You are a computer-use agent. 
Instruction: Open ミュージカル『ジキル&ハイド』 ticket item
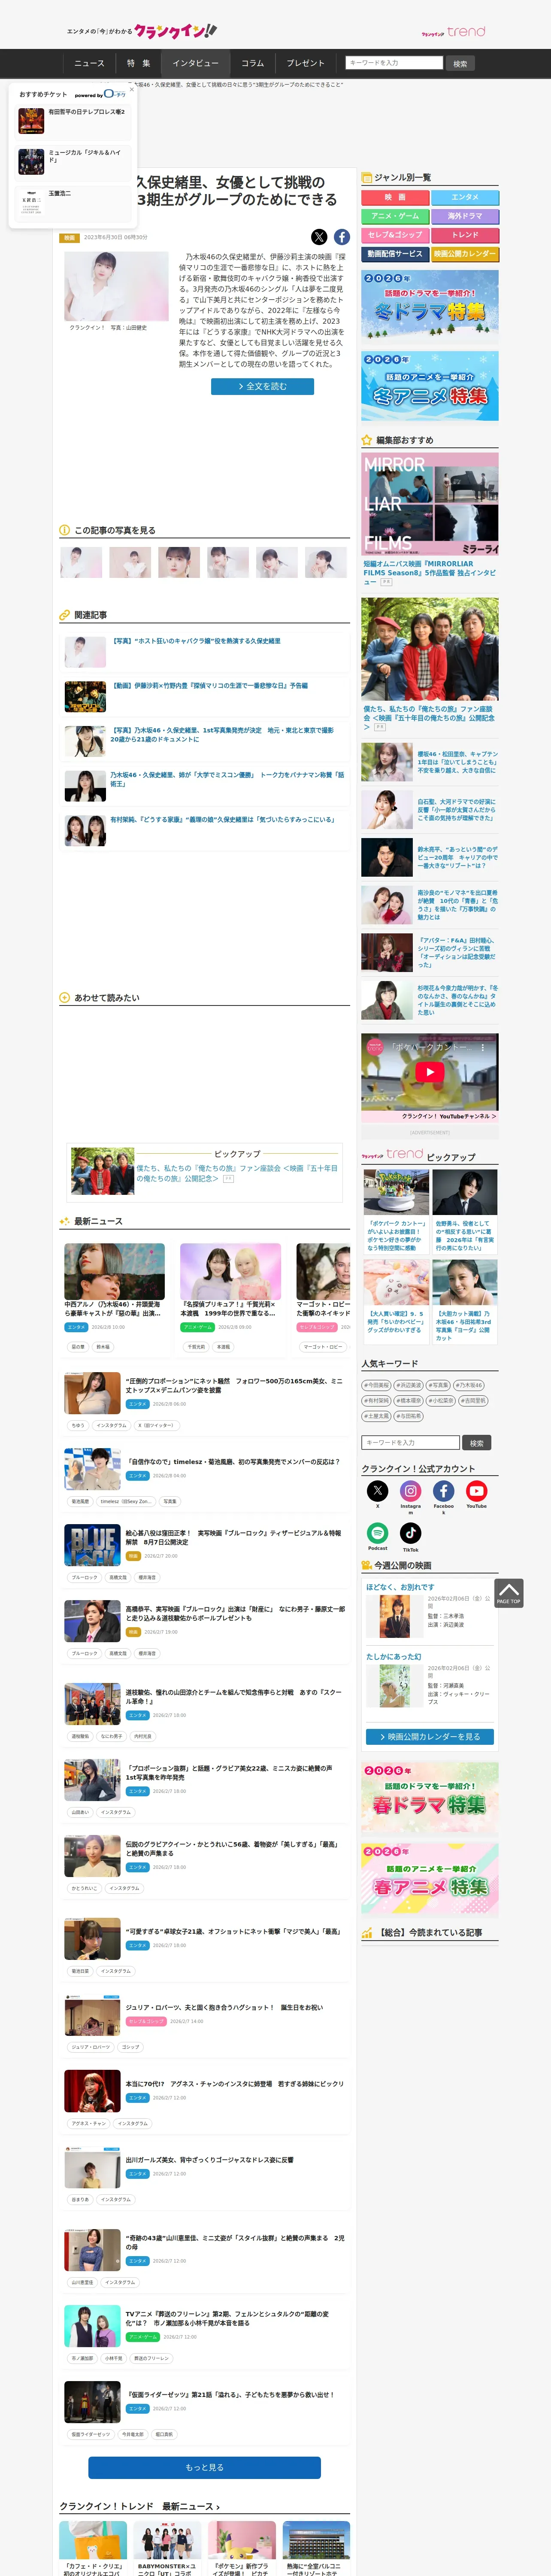72,161
